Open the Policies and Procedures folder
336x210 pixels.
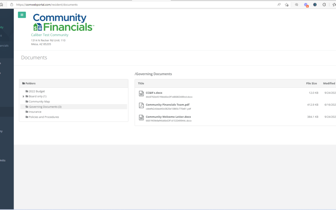tap(44, 117)
